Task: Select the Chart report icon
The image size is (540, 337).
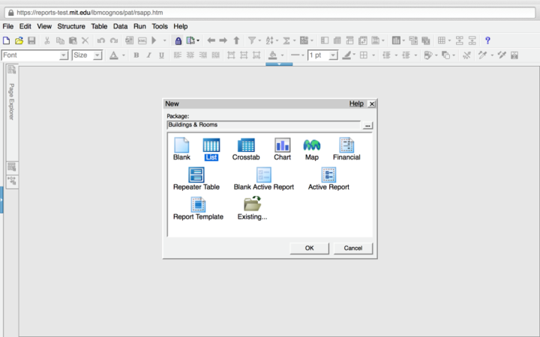Action: click(282, 145)
